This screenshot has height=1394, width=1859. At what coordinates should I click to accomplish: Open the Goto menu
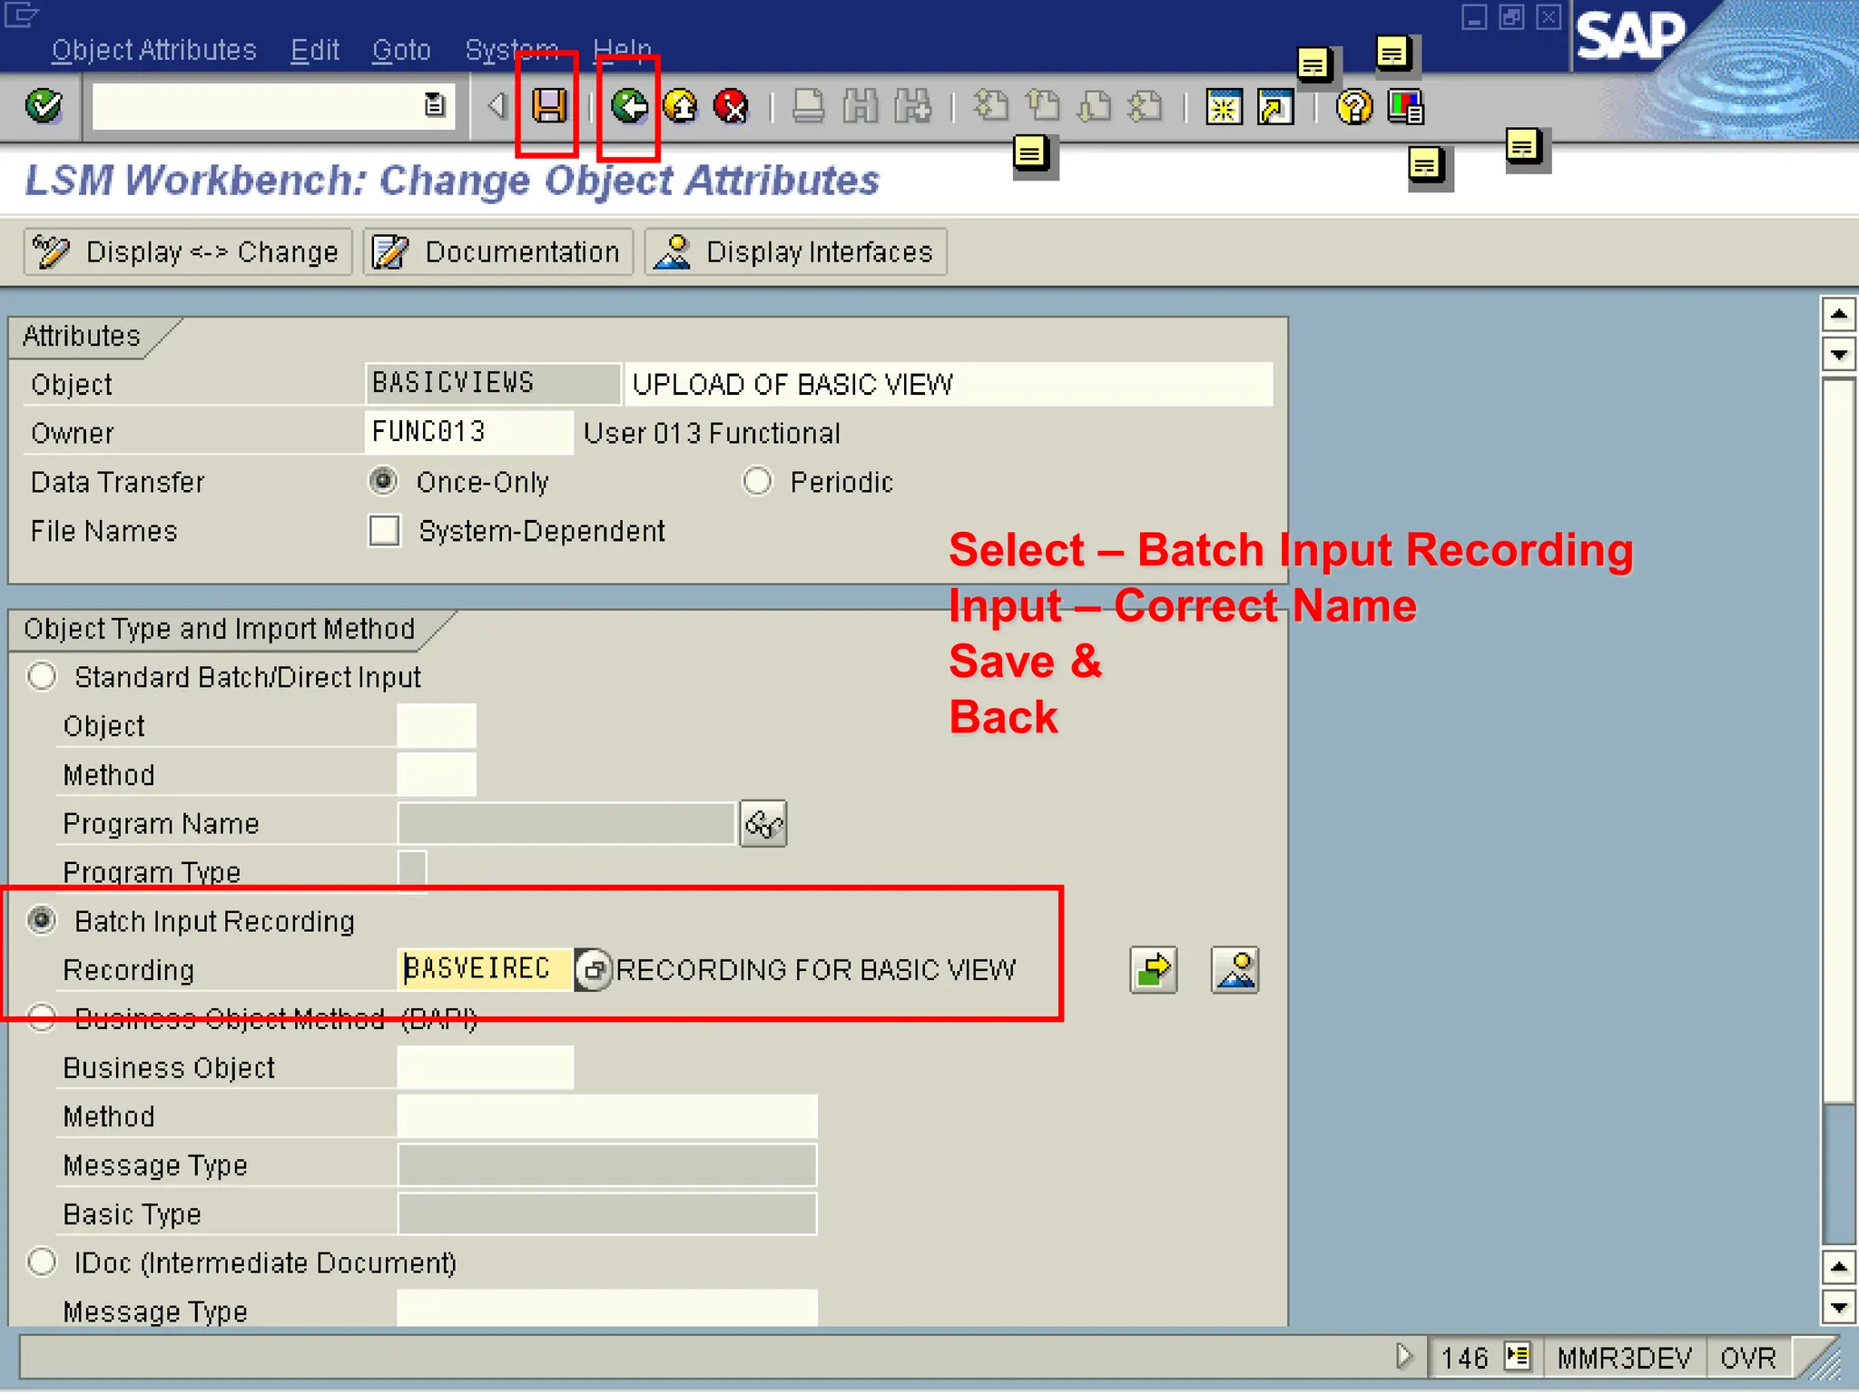click(x=400, y=50)
